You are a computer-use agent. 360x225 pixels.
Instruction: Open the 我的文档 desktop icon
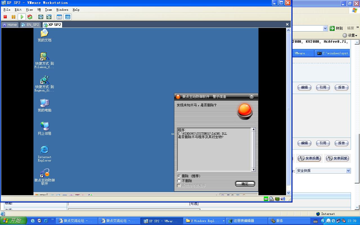[x=44, y=35]
